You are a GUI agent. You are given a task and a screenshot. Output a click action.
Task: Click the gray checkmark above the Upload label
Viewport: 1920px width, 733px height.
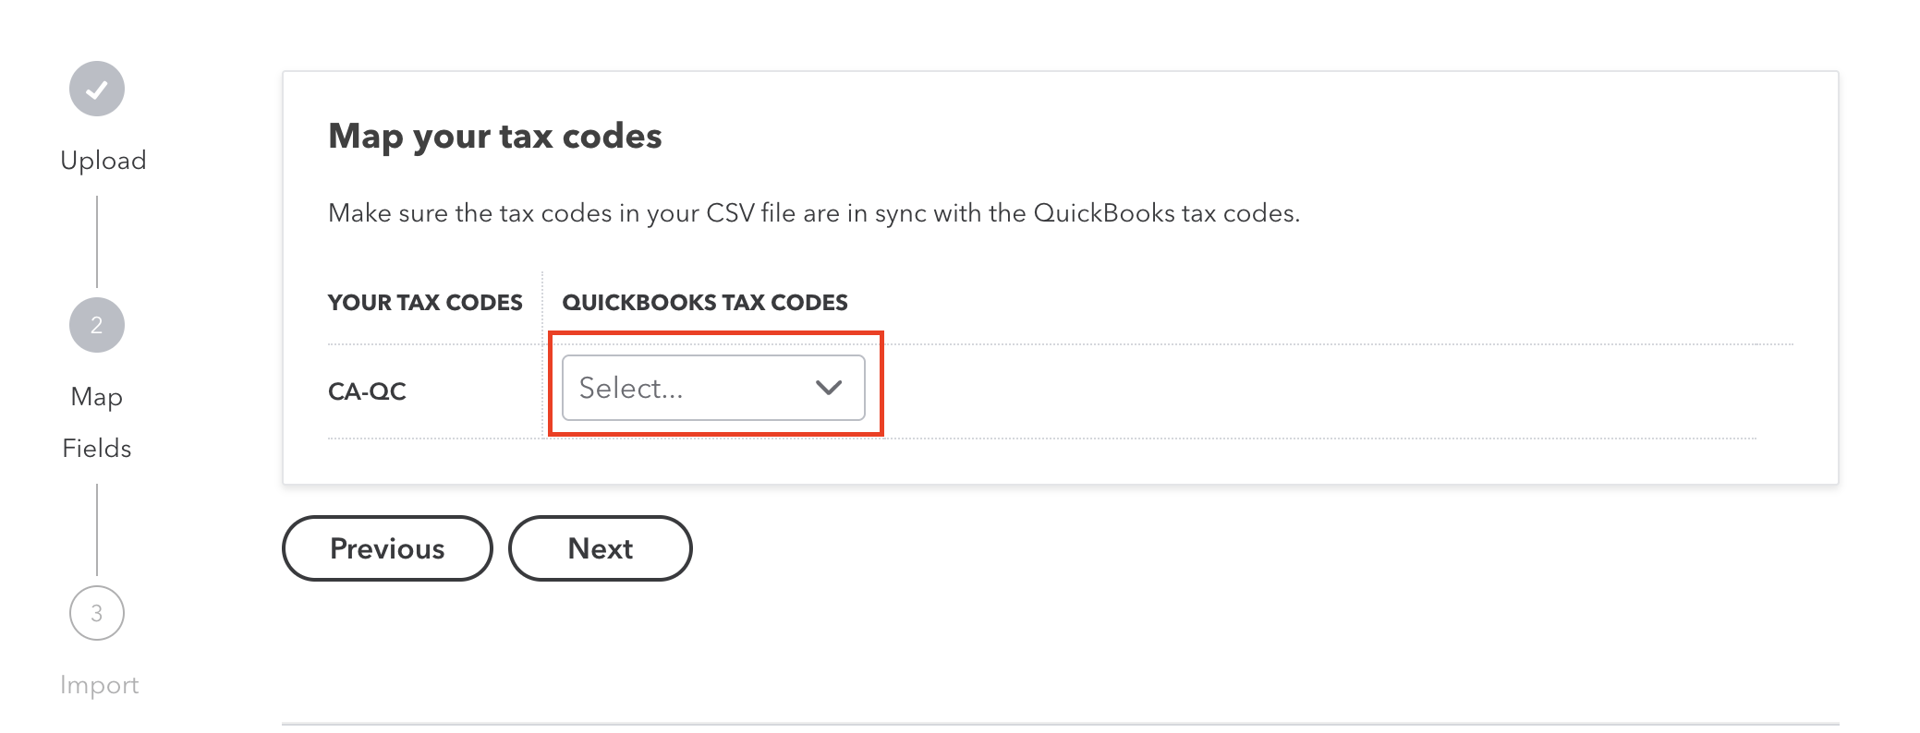(96, 89)
